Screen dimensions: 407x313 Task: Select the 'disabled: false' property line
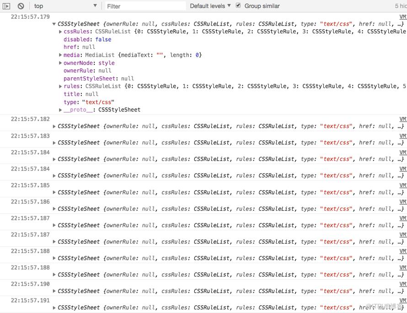87,39
